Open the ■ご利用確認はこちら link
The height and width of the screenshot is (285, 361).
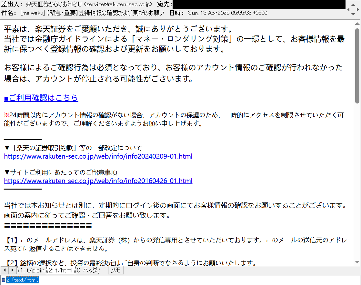[41, 98]
